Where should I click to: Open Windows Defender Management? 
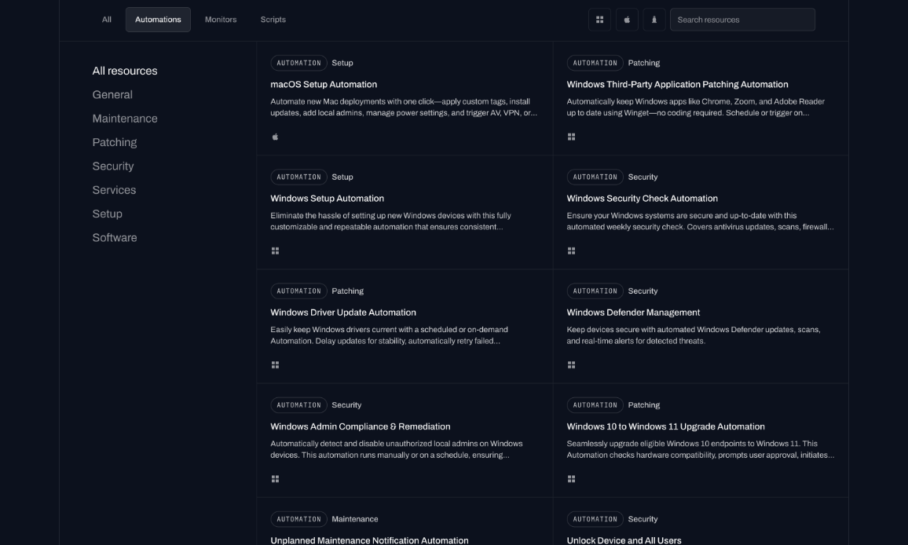(634, 313)
